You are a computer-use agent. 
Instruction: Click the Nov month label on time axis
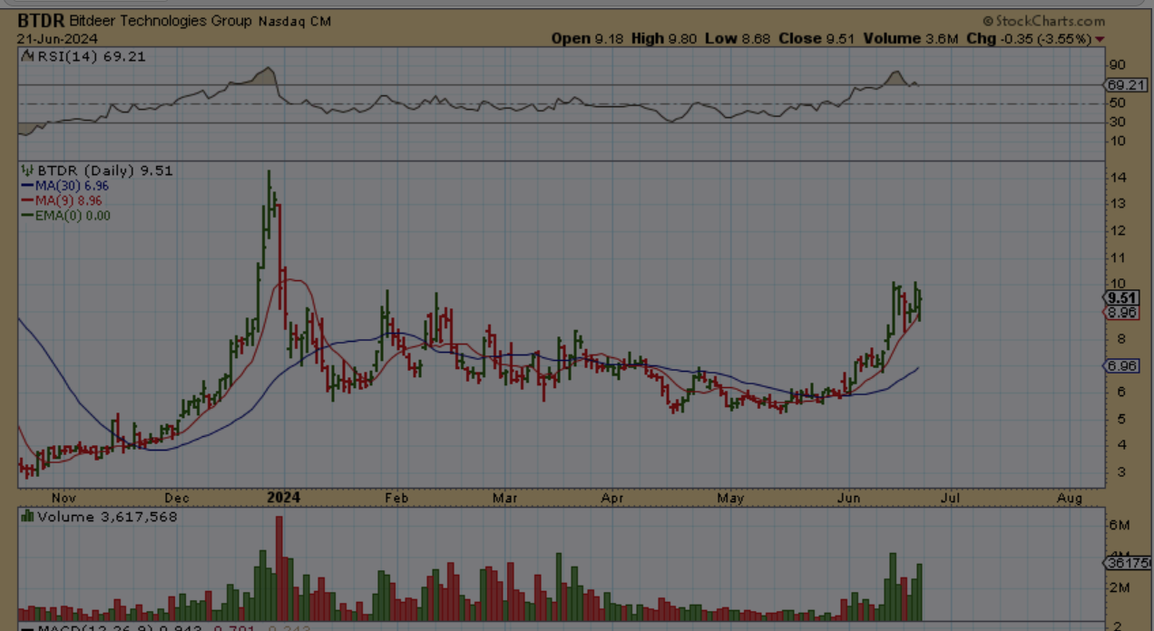click(64, 498)
